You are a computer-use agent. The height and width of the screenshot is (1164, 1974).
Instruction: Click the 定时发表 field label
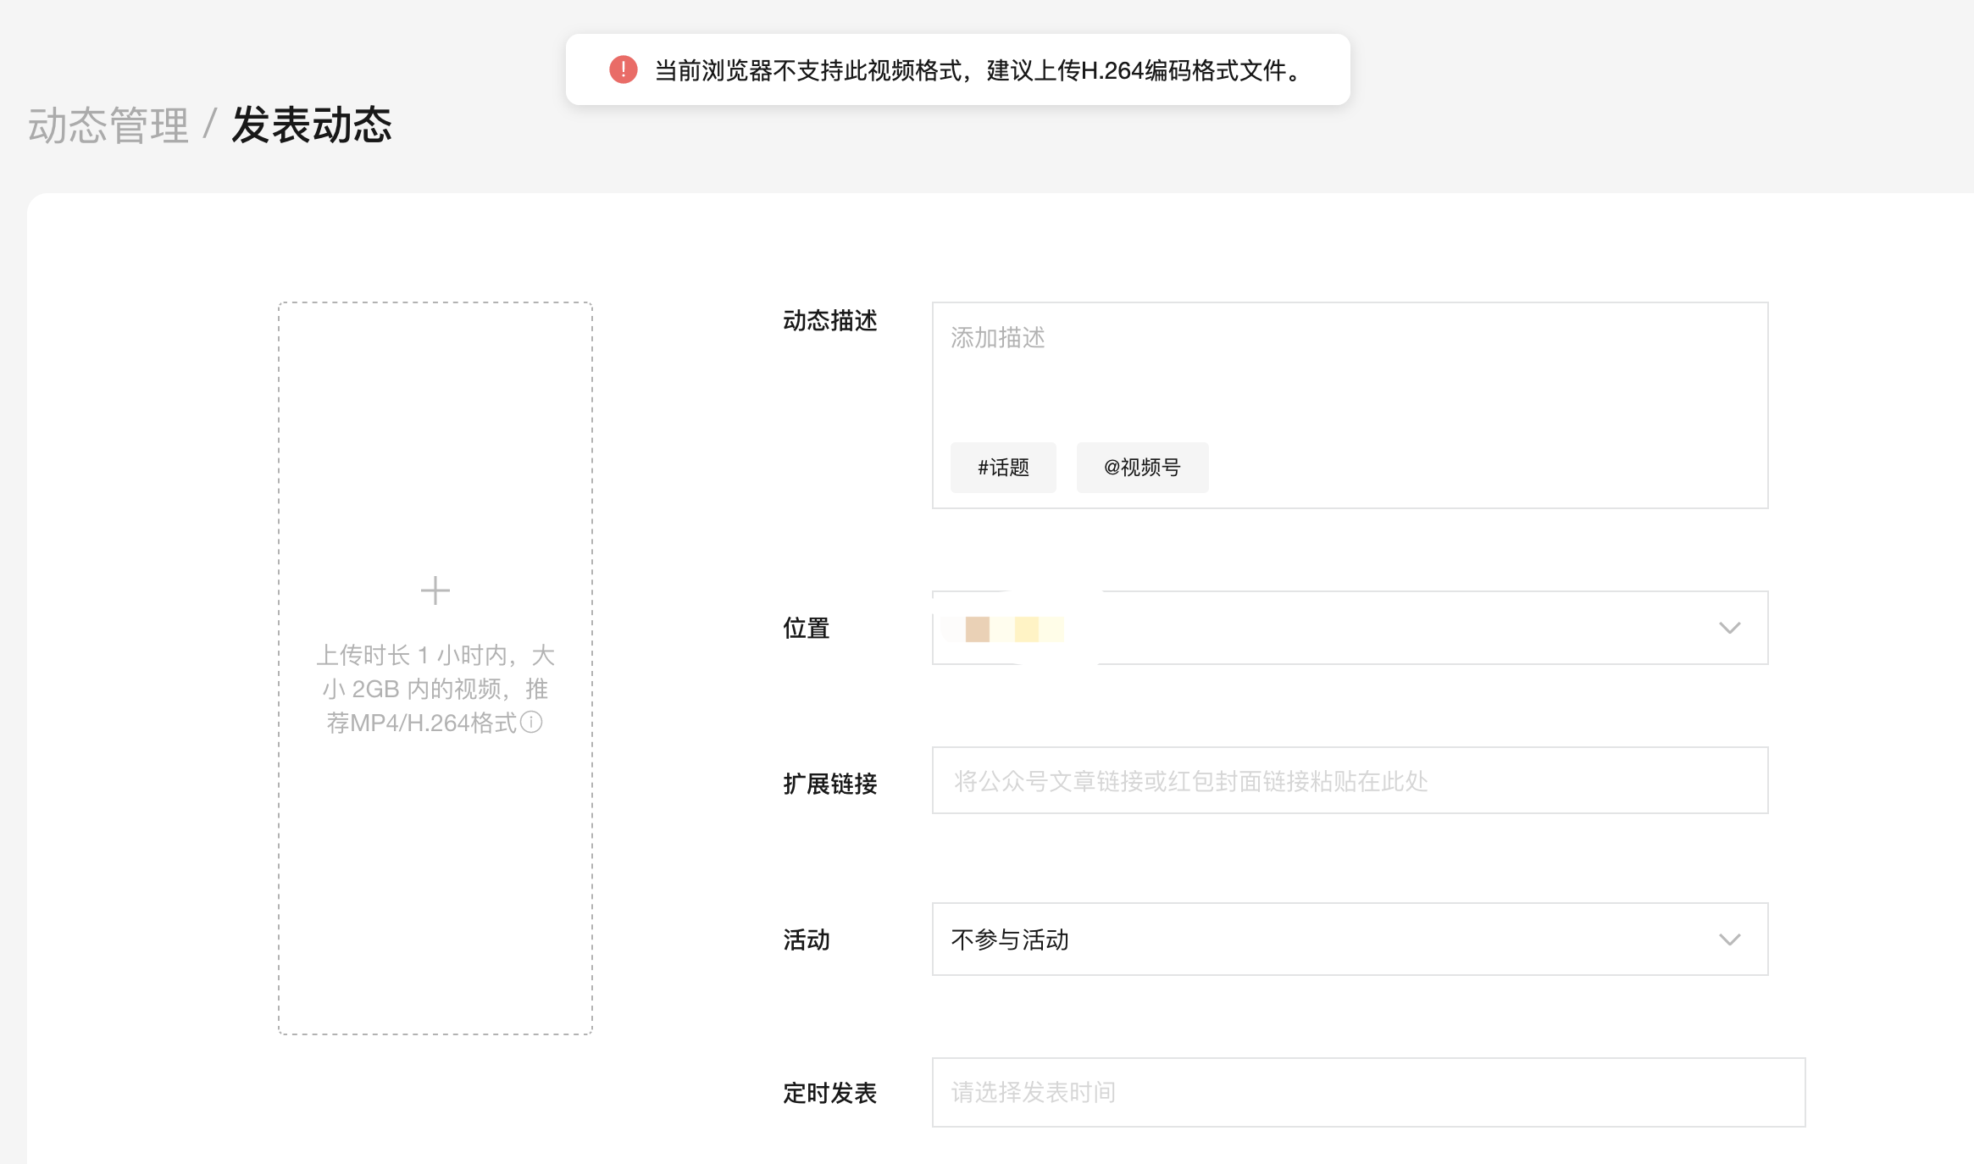[829, 1094]
